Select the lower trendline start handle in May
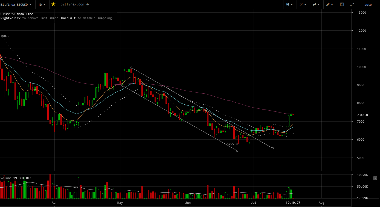The image size is (380, 207). pos(122,85)
